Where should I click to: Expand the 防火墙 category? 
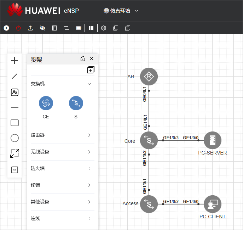coord(63,168)
